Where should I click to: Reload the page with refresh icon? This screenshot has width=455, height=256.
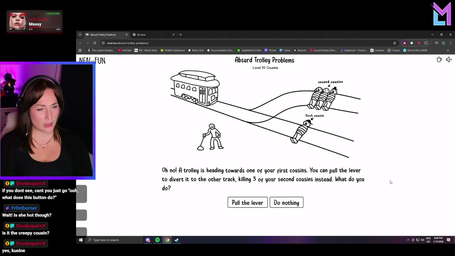tap(95, 43)
